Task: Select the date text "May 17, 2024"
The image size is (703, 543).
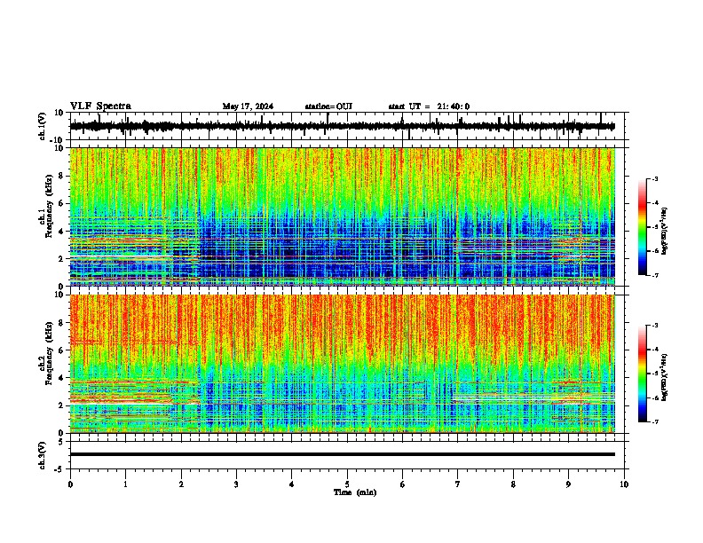Action: pyautogui.click(x=248, y=106)
